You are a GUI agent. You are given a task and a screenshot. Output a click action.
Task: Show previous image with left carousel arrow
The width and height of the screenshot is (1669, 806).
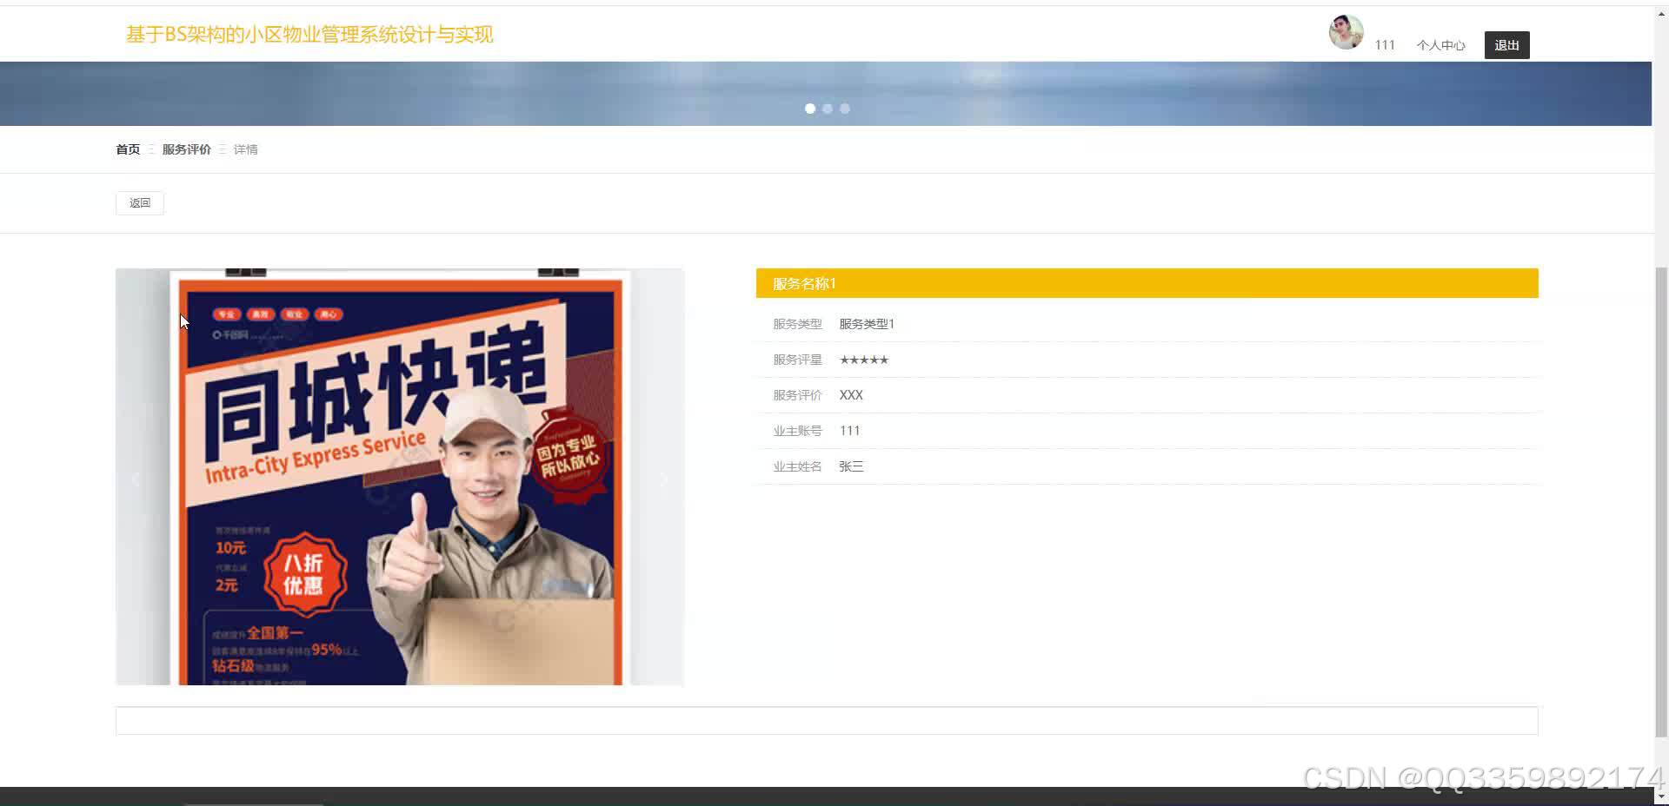pos(136,479)
